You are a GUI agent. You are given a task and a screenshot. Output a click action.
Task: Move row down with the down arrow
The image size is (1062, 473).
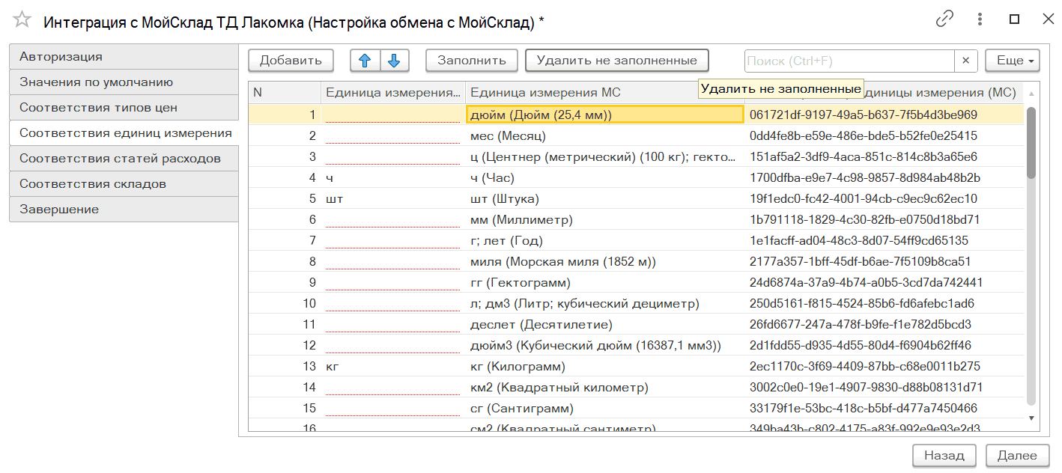click(x=395, y=61)
